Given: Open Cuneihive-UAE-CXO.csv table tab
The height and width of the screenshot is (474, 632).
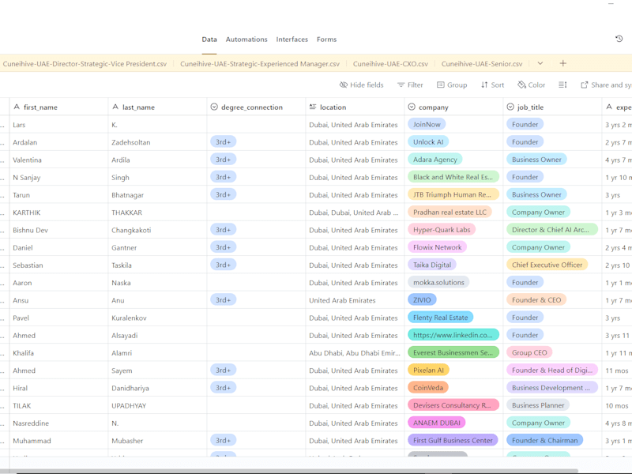Looking at the screenshot, I should click(x=390, y=64).
